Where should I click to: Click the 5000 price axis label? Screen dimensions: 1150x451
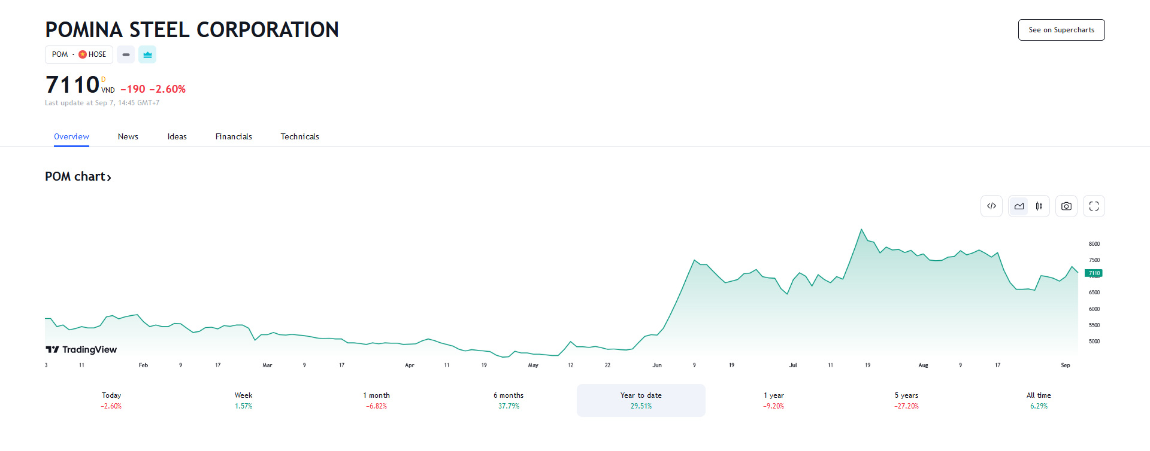point(1094,342)
